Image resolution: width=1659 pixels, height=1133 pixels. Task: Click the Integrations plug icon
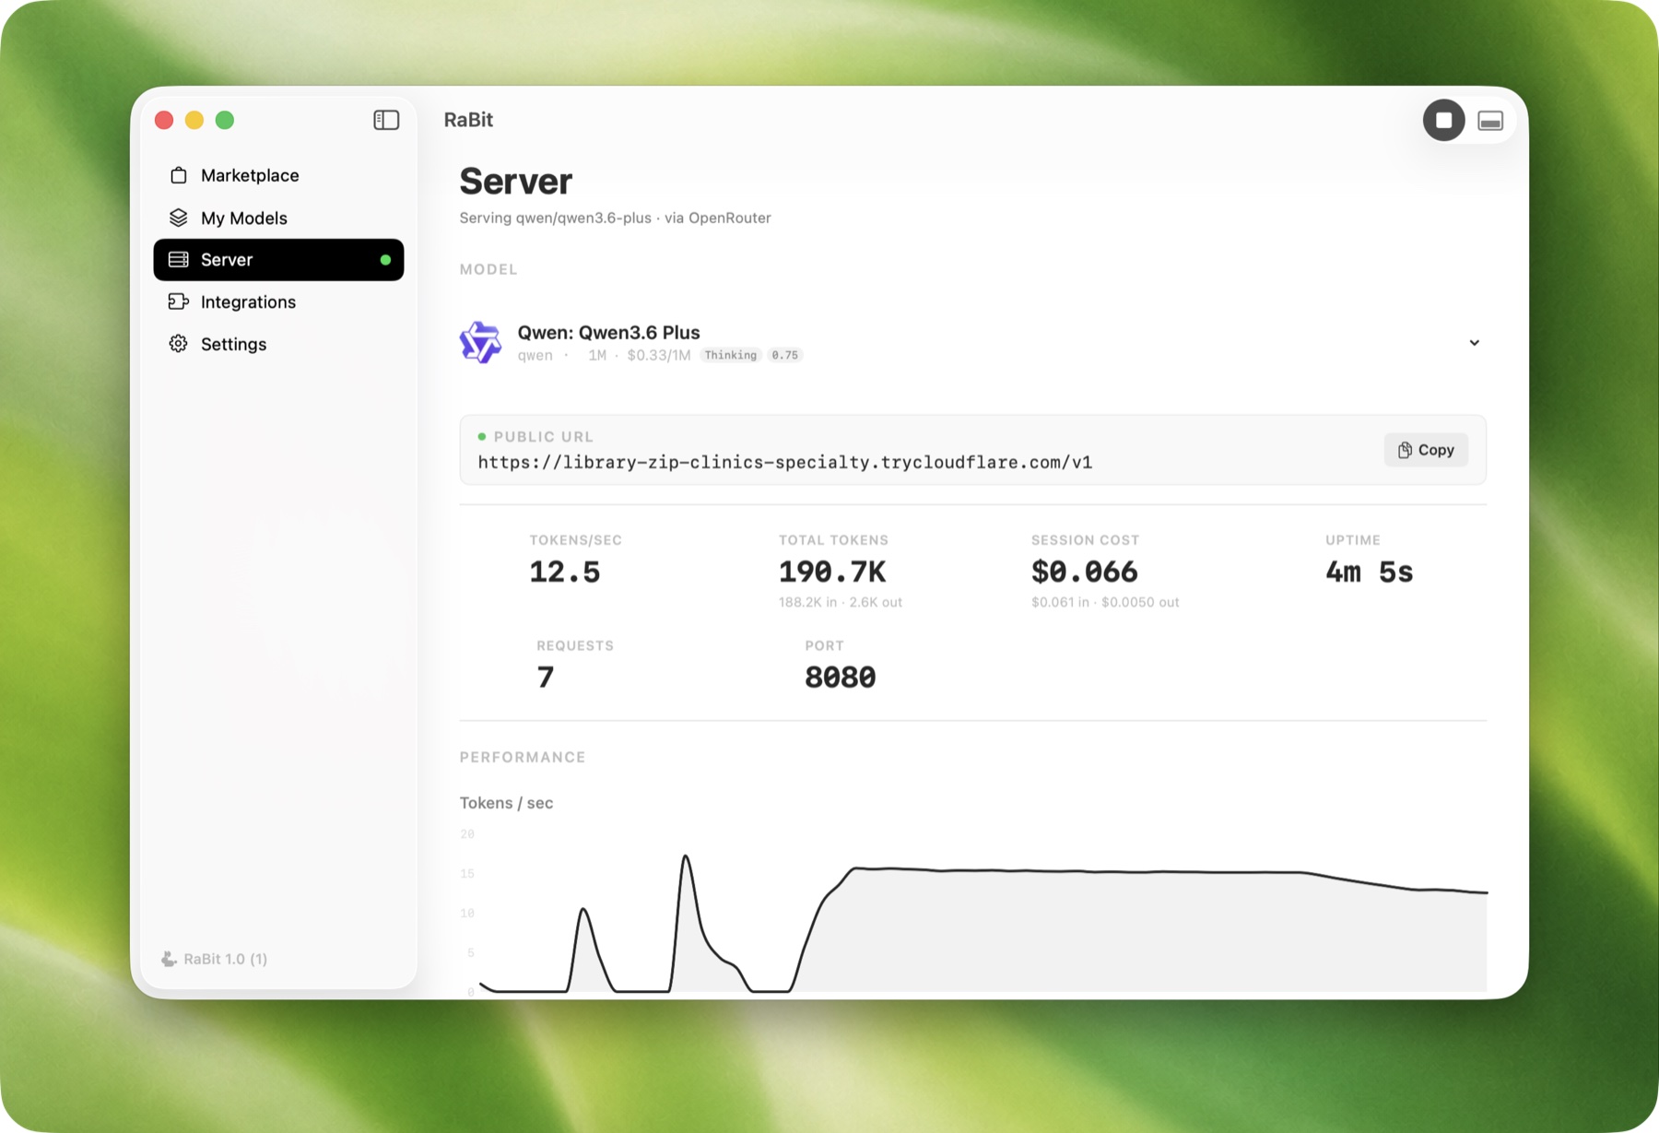(x=179, y=301)
